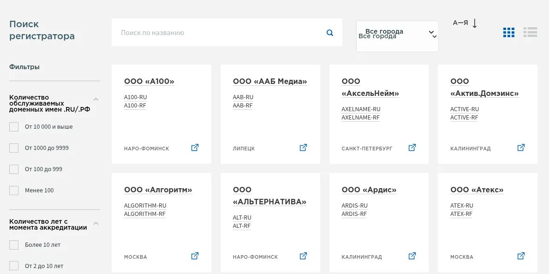Image resolution: width=549 pixels, height=274 pixels.
Task: Click the ALGORITHM-RU identifier
Action: coord(145,206)
